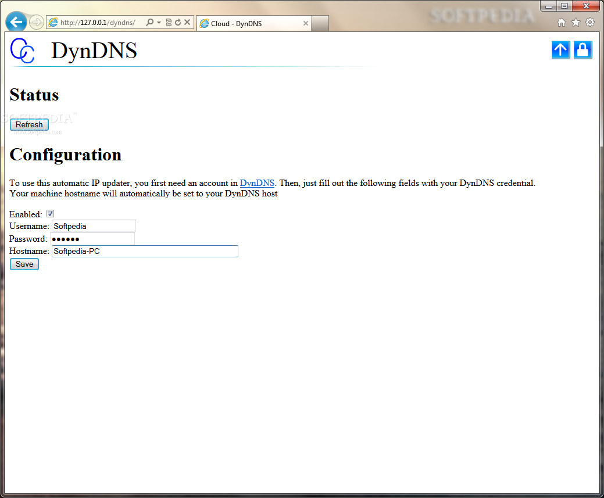
Task: Click the blue up-arrow icon
Action: [x=560, y=50]
